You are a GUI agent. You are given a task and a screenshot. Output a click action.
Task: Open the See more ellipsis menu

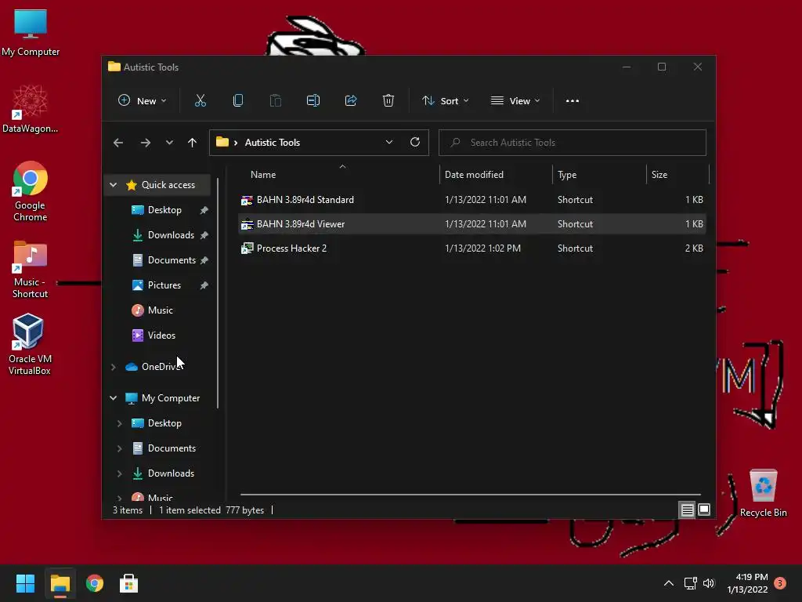click(x=573, y=101)
